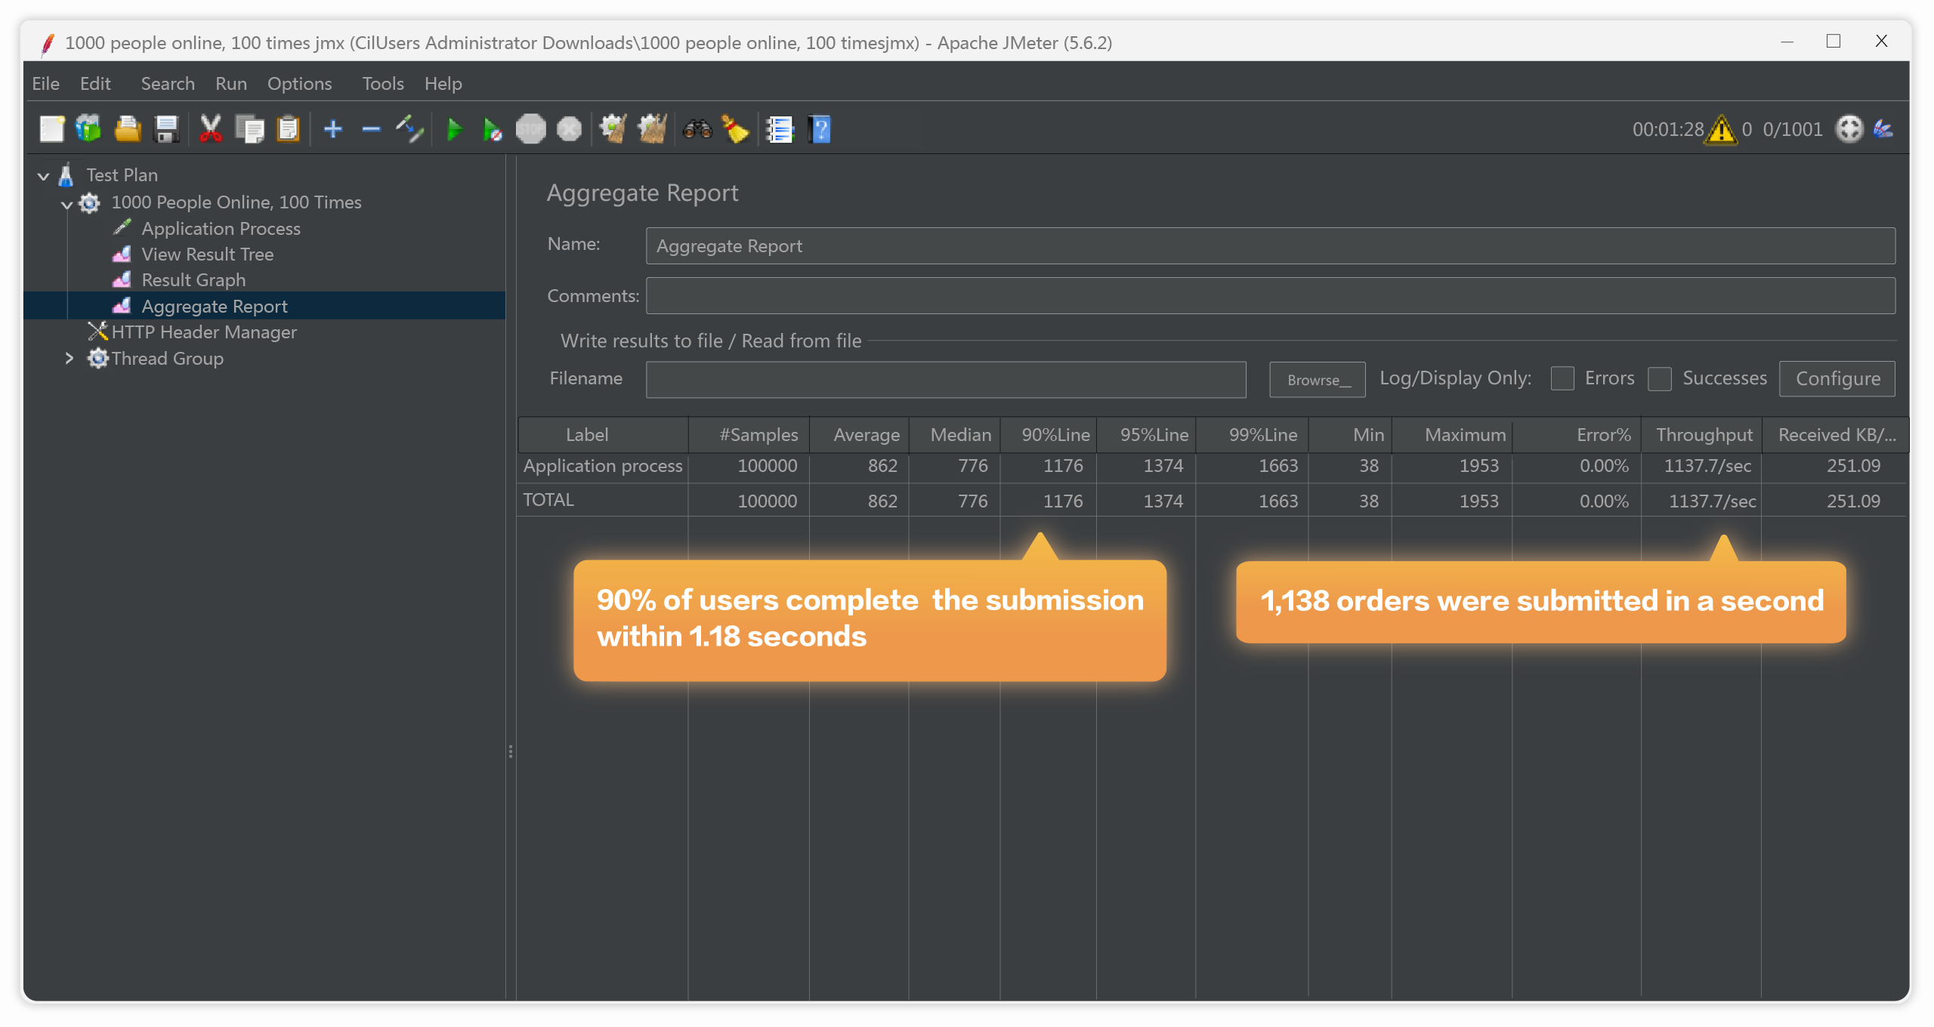
Task: Open the Run menu
Action: tap(230, 84)
